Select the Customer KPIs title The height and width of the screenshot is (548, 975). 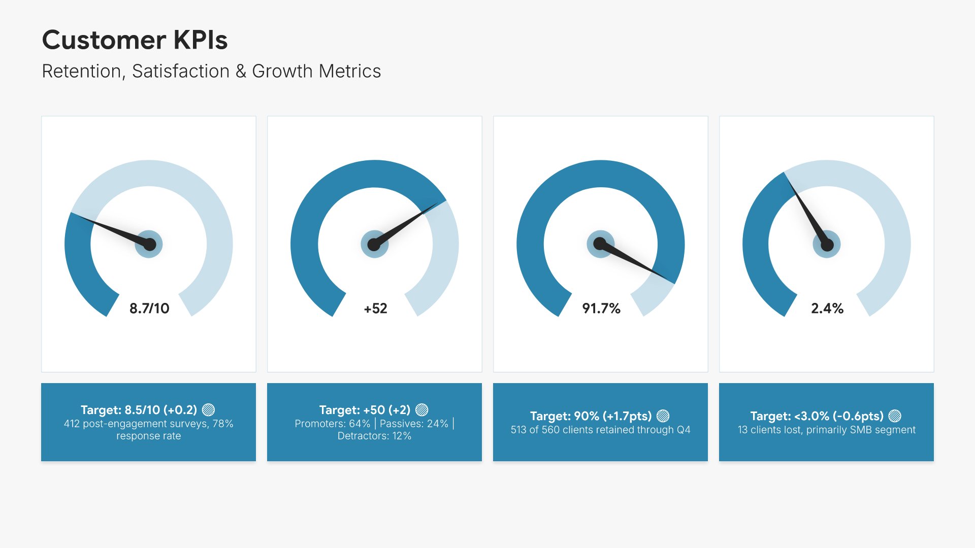pyautogui.click(x=135, y=40)
